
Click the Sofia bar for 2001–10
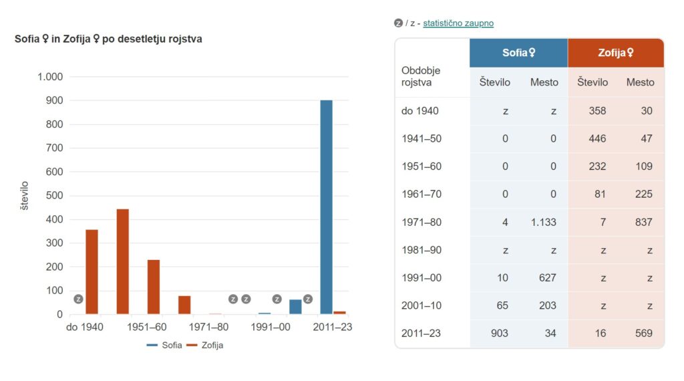click(x=295, y=307)
